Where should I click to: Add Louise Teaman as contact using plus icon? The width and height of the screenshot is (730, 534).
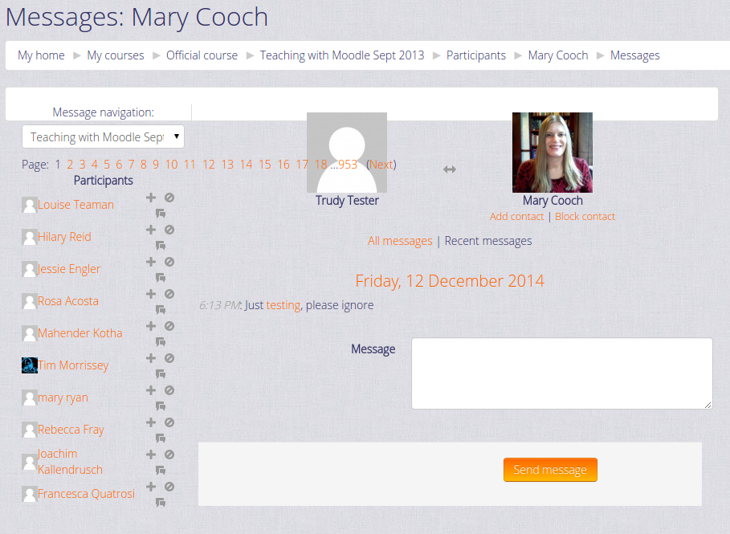(151, 198)
